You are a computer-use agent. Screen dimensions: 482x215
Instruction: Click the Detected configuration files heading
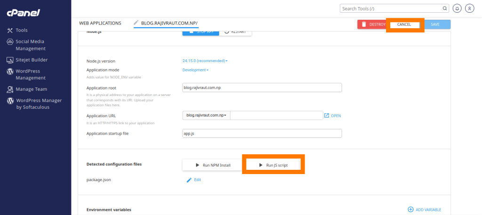[x=114, y=164]
